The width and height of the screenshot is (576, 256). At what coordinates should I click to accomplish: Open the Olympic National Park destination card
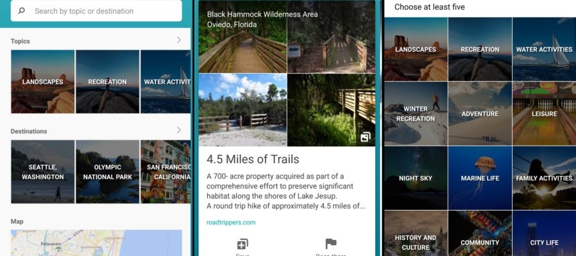(x=108, y=172)
